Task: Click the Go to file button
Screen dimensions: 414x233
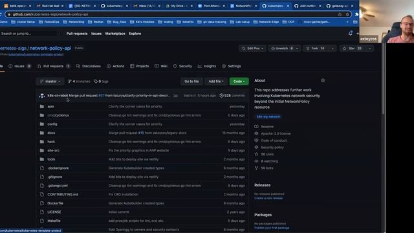Action: [191, 82]
